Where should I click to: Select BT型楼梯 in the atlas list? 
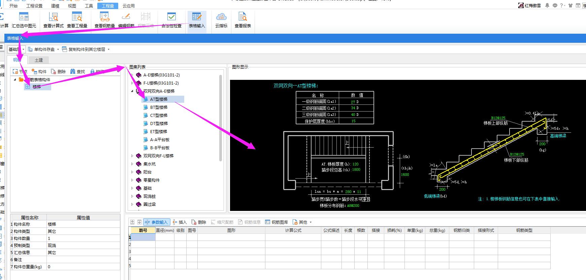pos(159,107)
